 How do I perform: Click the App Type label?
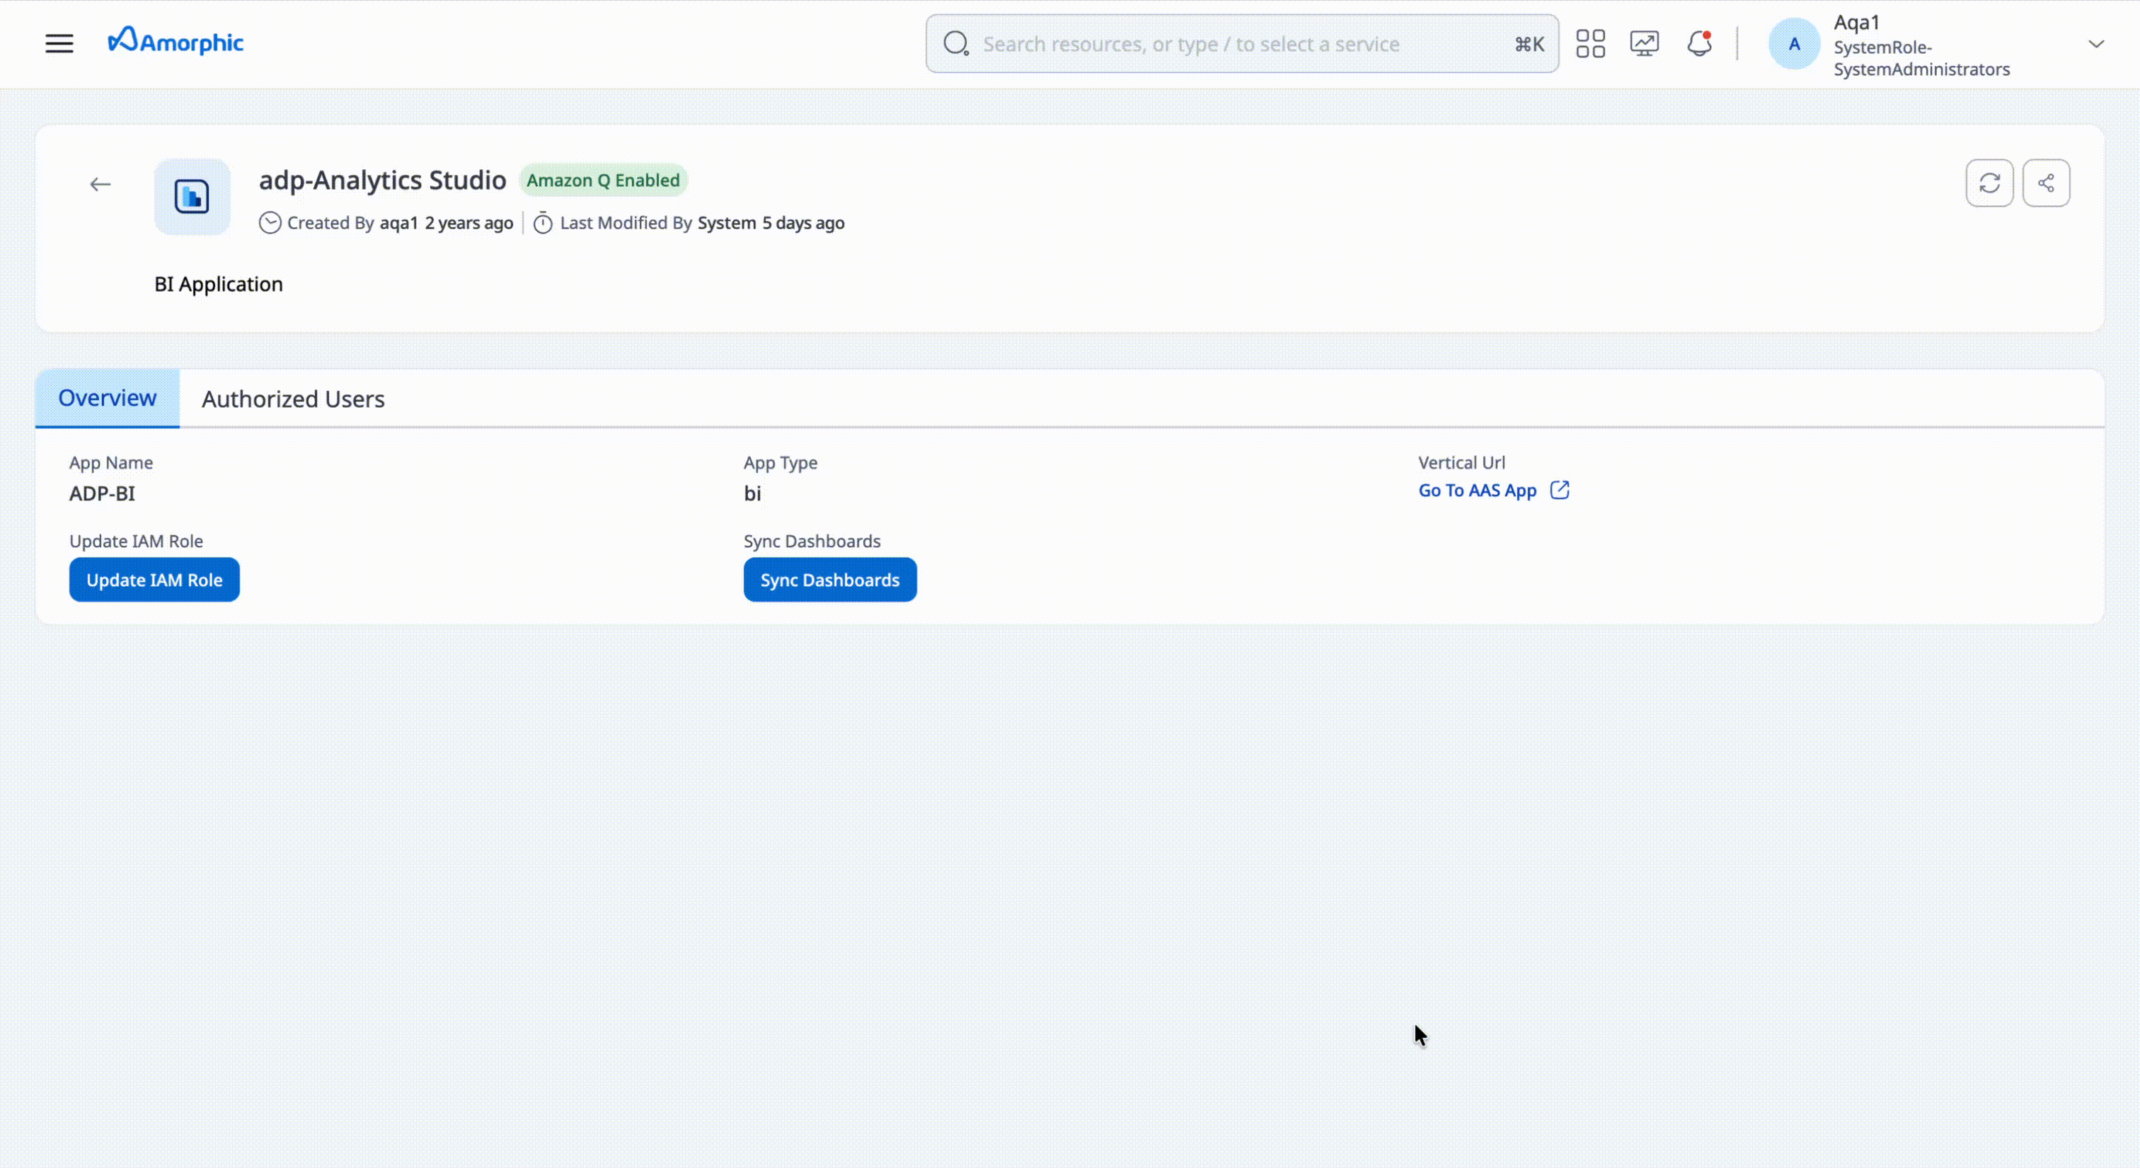[x=780, y=463]
